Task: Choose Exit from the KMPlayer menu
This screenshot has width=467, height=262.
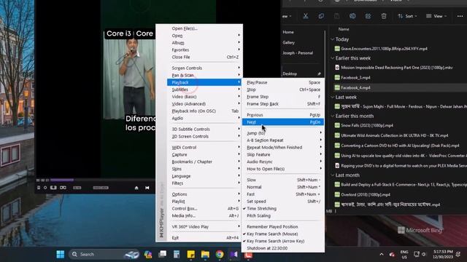Action: click(x=205, y=238)
